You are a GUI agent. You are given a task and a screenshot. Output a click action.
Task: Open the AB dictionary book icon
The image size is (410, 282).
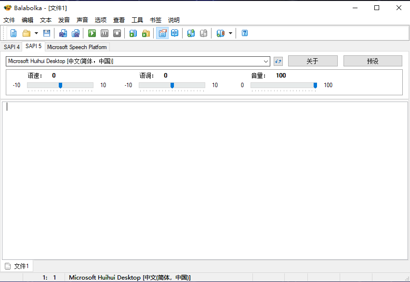pos(175,33)
